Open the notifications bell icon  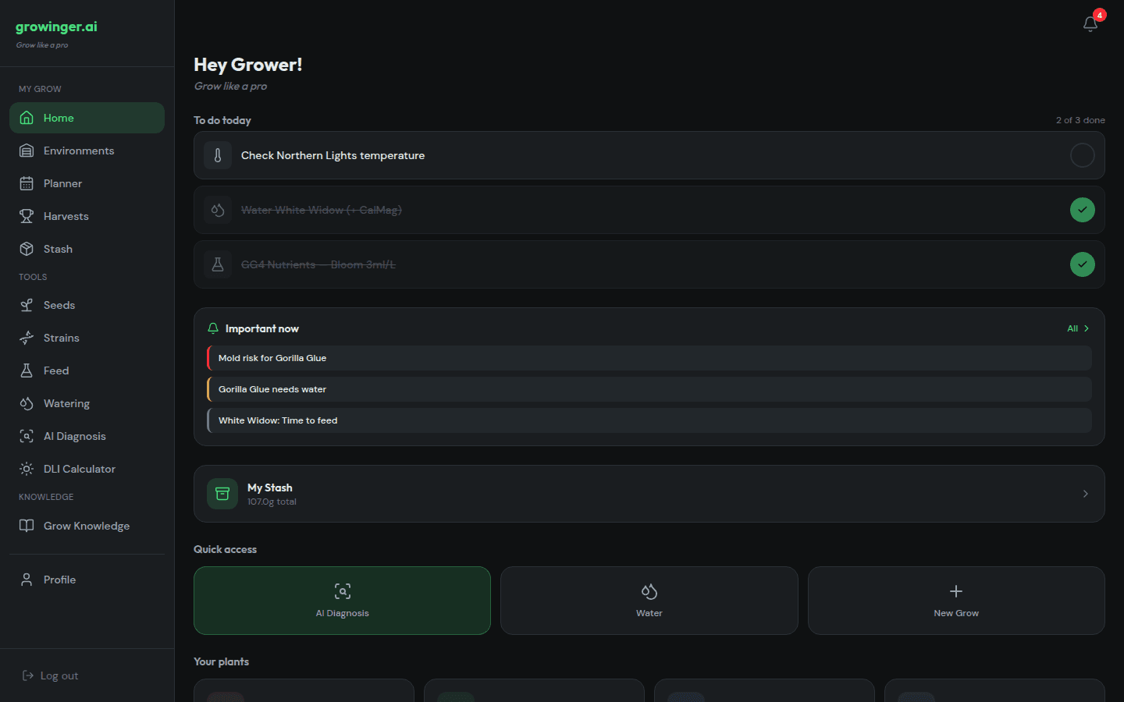point(1090,24)
